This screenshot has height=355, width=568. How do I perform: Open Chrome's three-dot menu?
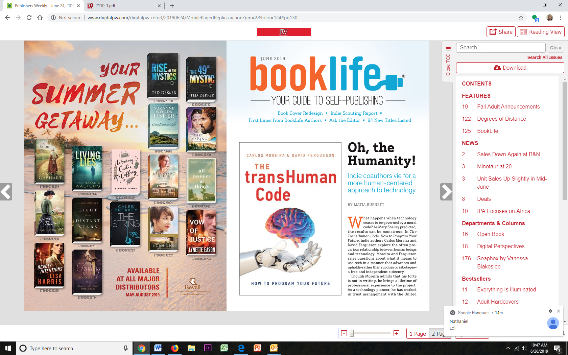click(x=561, y=18)
